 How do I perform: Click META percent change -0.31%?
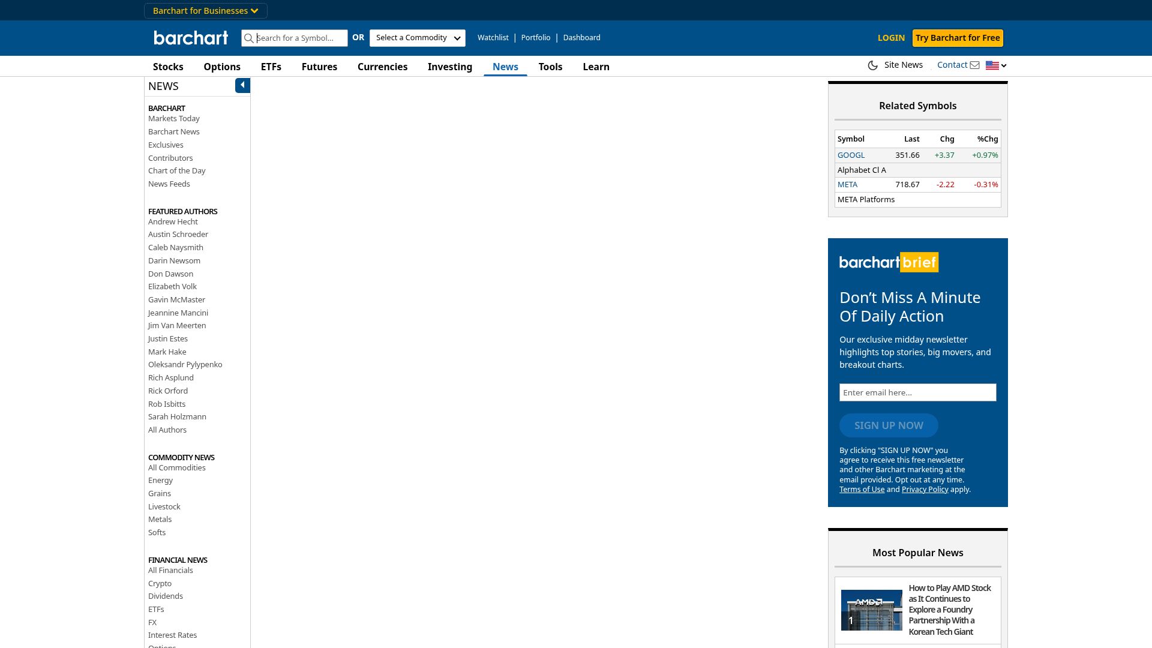pyautogui.click(x=986, y=185)
